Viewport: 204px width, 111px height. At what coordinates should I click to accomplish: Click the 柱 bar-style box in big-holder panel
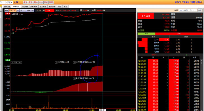coord(20,62)
